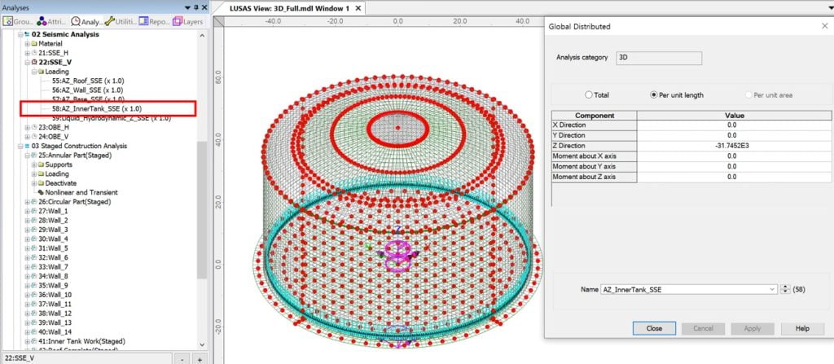Viewport: 834px width, 364px height.
Task: Click the pin icon on Analyses panel
Action: [194, 7]
